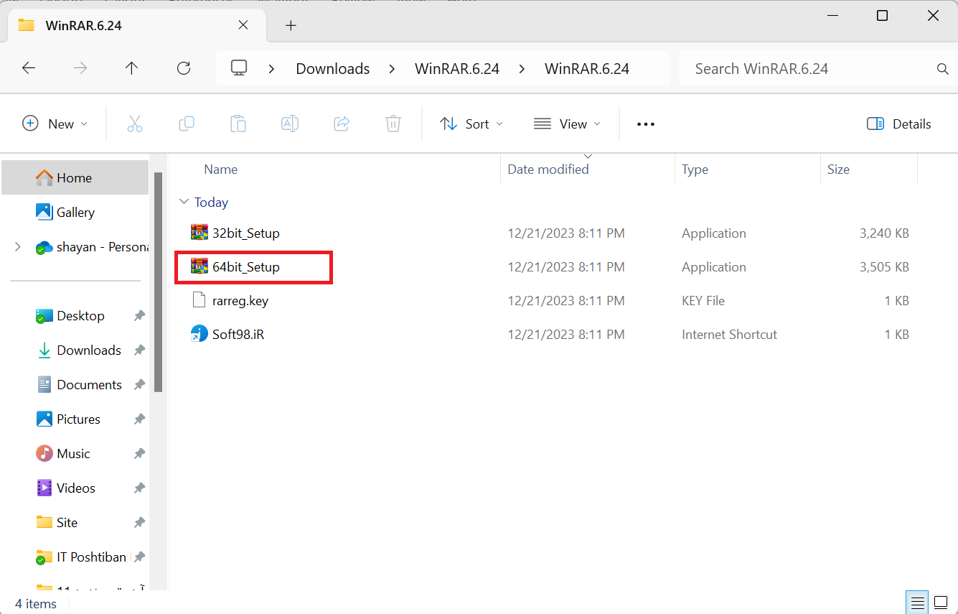Click the Copy icon in toolbar
Image resolution: width=958 pixels, height=614 pixels.
(186, 124)
